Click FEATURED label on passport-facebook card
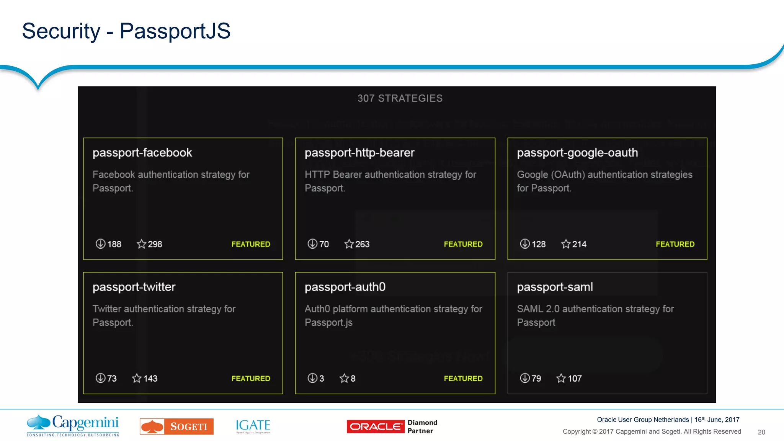This screenshot has width=784, height=441. click(x=251, y=244)
